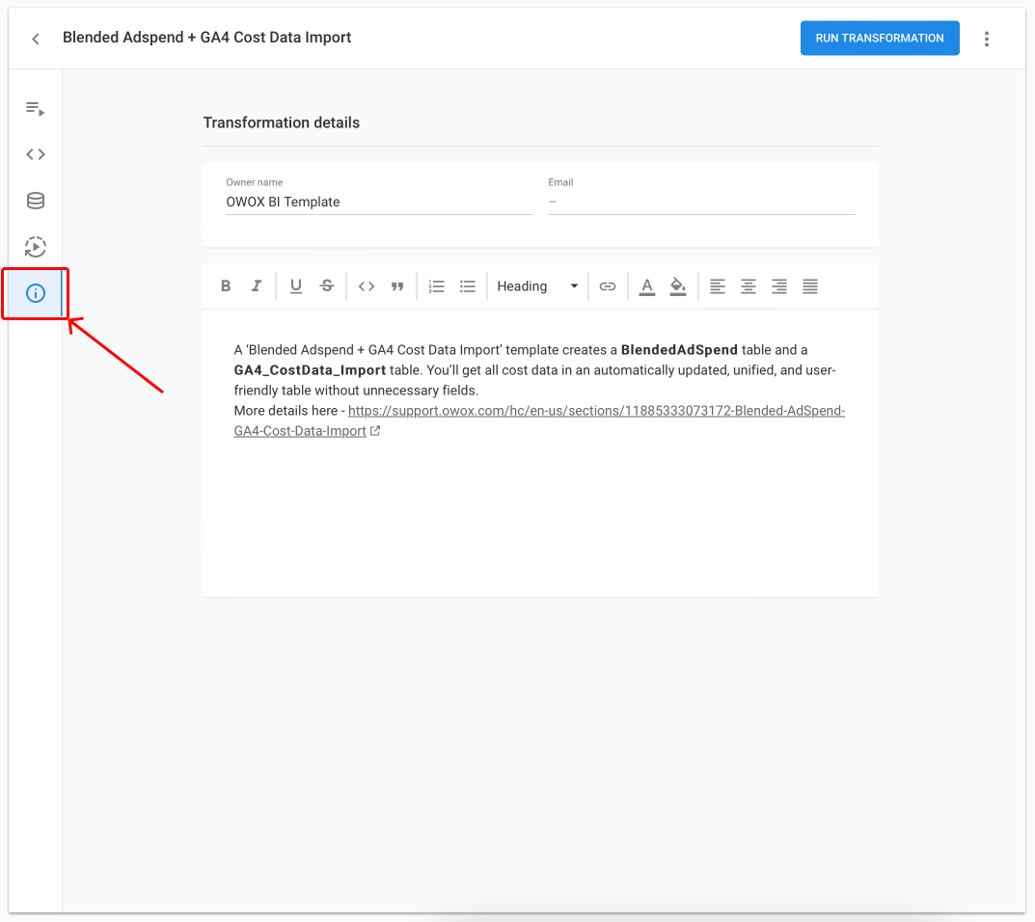Viewport: 1035px width, 922px height.
Task: Click the 'Transformation details' heading text
Action: 282,122
